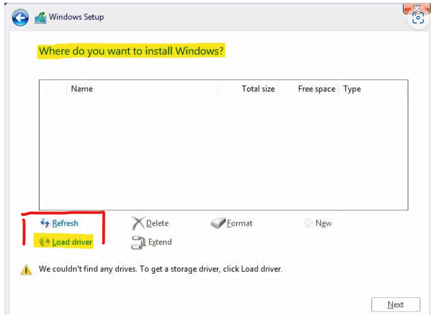Image resolution: width=431 pixels, height=315 pixels.
Task: Sort drives by Name column header
Action: (x=82, y=89)
